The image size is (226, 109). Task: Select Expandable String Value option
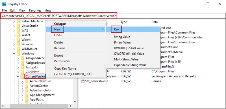tap(133, 65)
